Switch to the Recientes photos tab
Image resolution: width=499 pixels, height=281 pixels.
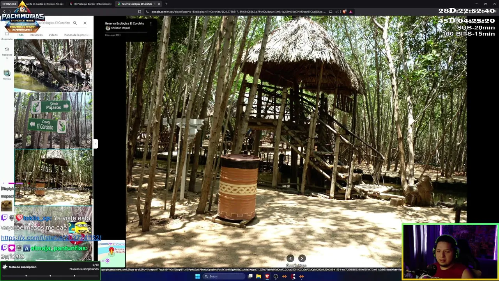36,35
